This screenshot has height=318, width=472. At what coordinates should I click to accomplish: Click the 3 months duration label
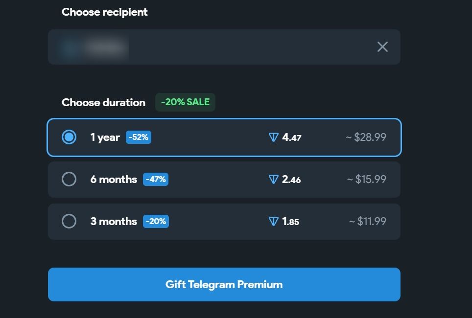click(x=114, y=222)
